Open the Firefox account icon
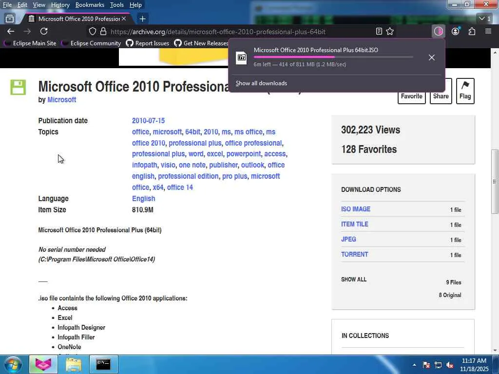 click(456, 31)
